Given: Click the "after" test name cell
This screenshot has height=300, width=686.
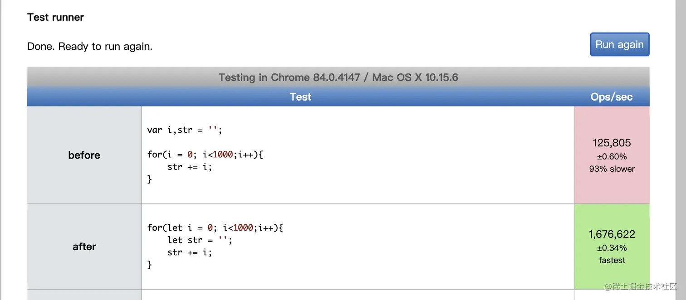Looking at the screenshot, I should (x=84, y=247).
